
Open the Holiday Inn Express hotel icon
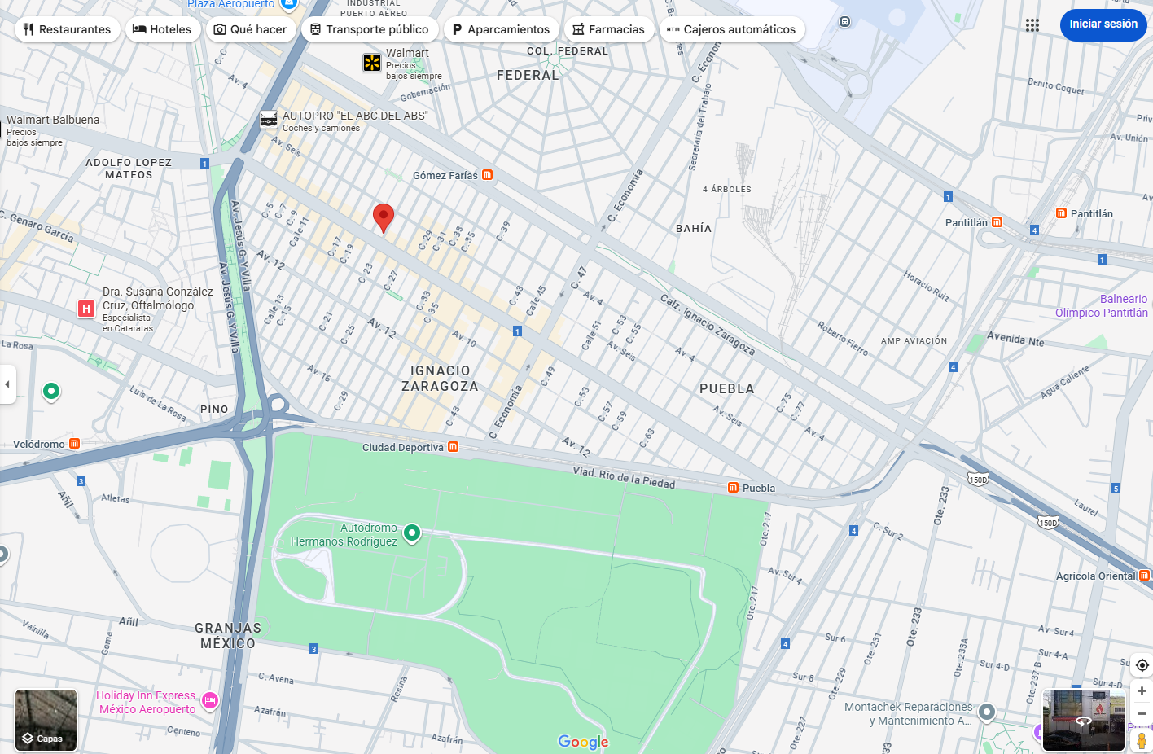210,700
